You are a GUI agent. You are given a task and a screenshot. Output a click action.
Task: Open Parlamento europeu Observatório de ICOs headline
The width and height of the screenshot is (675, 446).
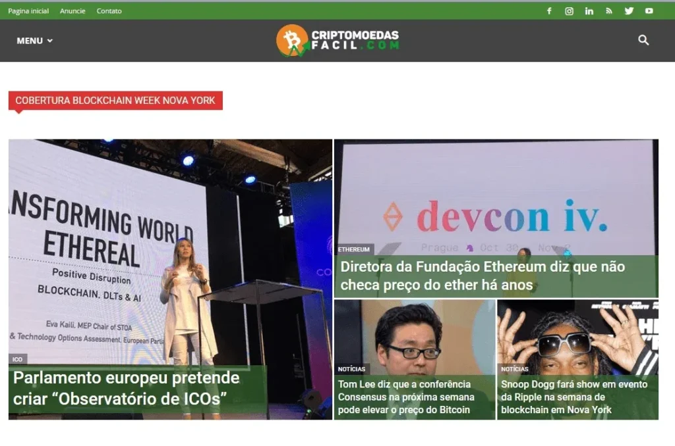(x=126, y=388)
